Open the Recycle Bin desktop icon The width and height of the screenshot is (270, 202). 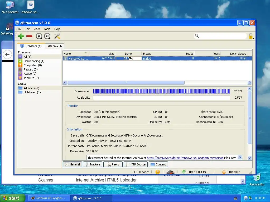(257, 180)
